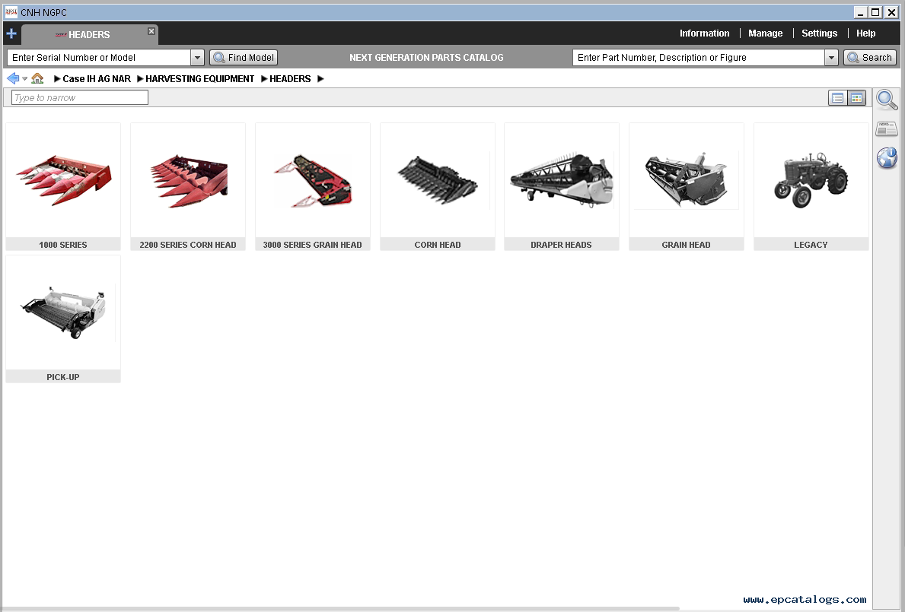This screenshot has width=905, height=612.
Task: Open the magnifier search side panel
Action: point(887,100)
